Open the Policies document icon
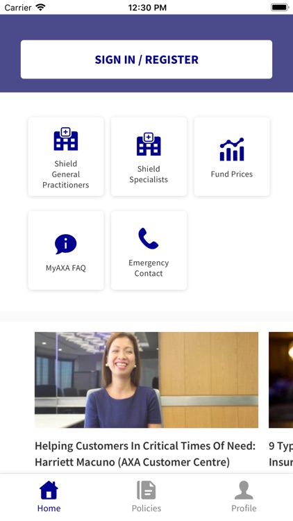 (146, 490)
